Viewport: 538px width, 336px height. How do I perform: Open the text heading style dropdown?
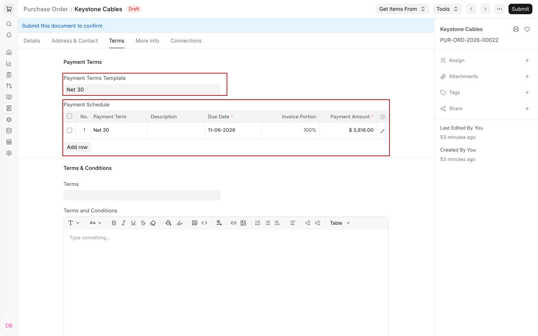(x=74, y=223)
